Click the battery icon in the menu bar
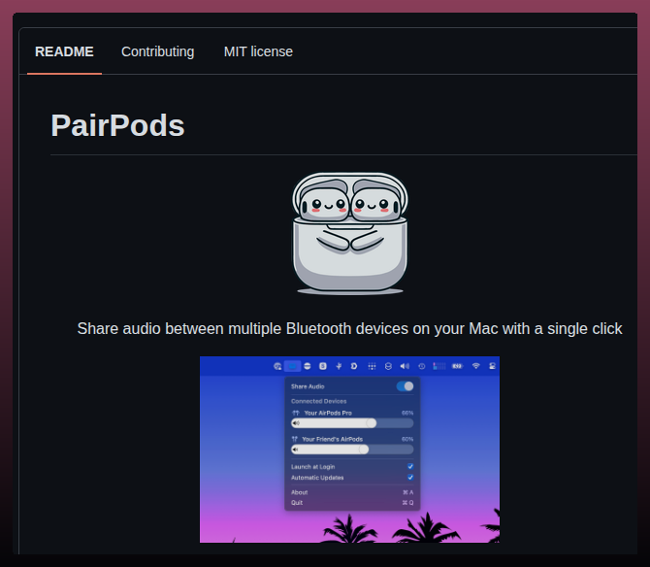Screen dimensions: 650x567 (x=457, y=366)
